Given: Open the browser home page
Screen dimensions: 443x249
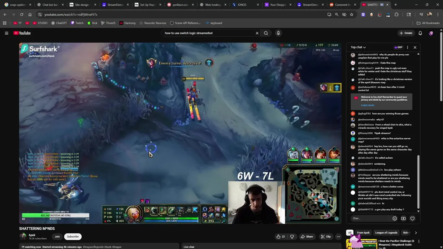Looking at the screenshot, I should tap(30, 15).
